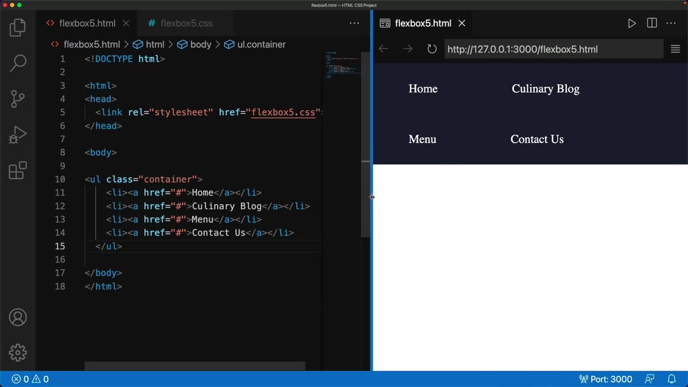The image size is (688, 387).
Task: Click the Port: 3000 status item
Action: pos(605,379)
